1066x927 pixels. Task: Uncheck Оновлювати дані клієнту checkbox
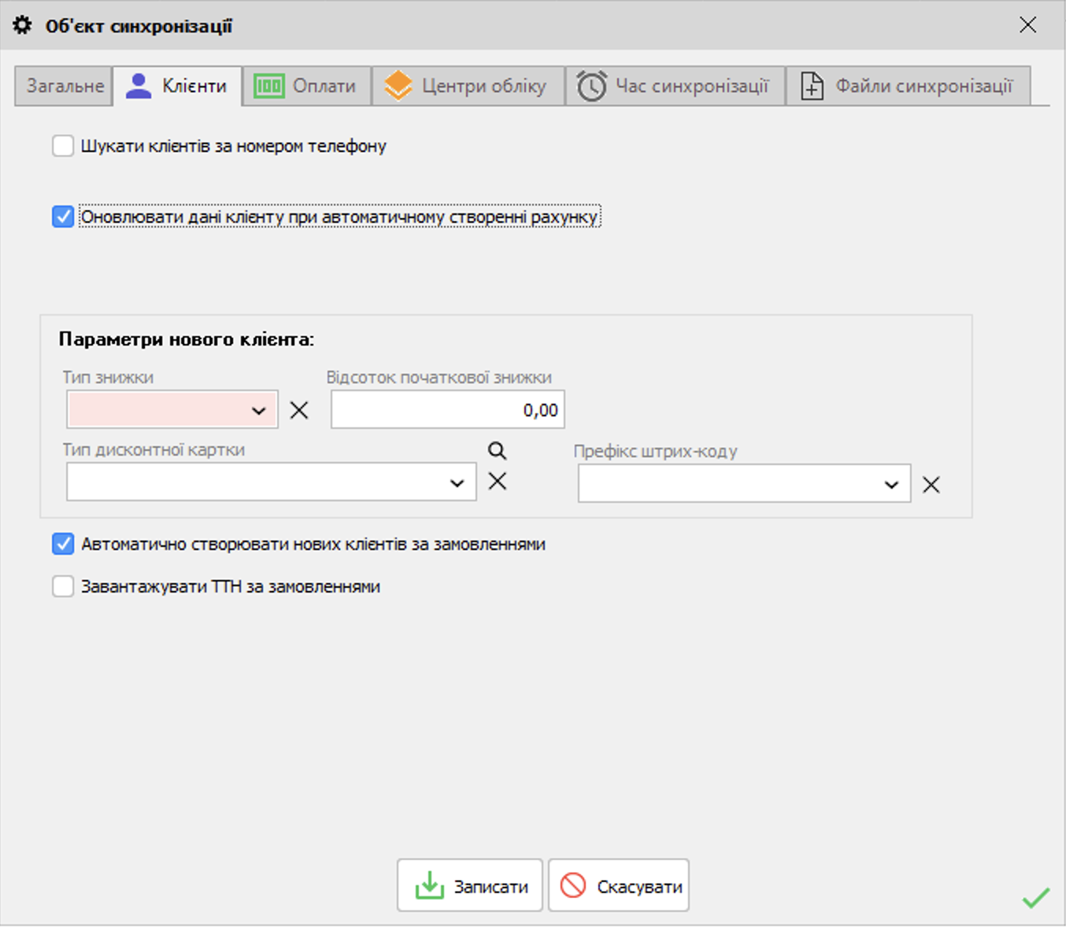(63, 216)
